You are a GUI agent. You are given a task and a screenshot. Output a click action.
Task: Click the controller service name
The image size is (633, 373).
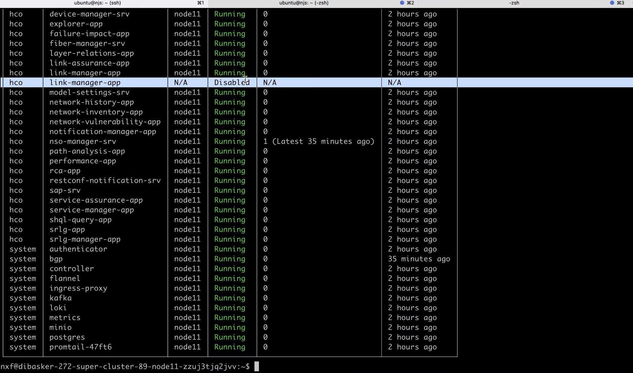tap(72, 268)
